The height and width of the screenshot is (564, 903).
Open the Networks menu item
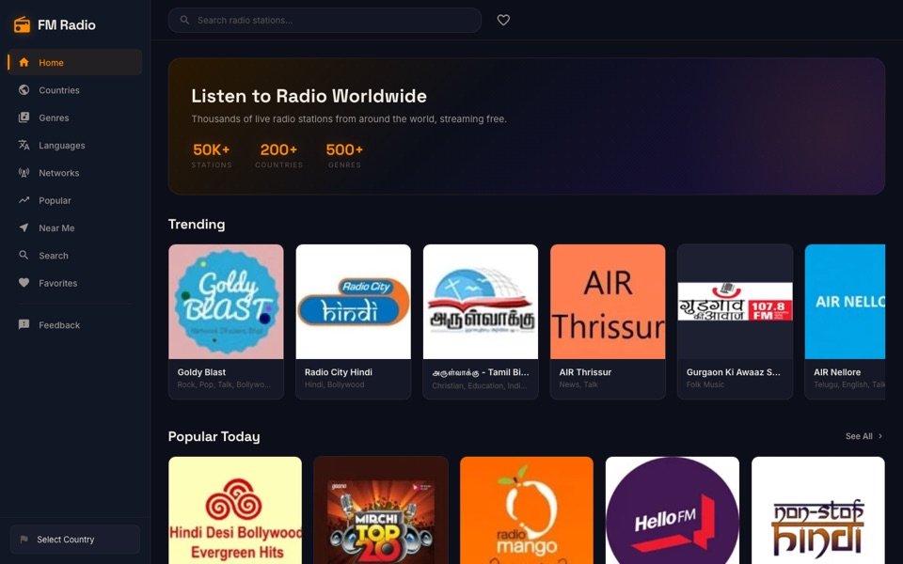click(75, 173)
